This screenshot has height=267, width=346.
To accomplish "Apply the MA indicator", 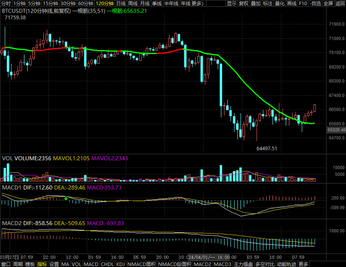I will coord(65,264).
